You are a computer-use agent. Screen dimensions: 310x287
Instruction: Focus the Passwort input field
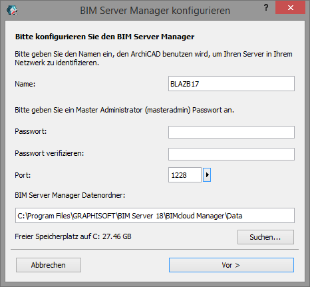(x=232, y=132)
